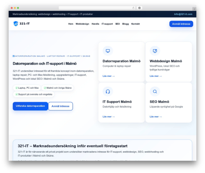Click the magnifier icon in SEO Malmö card
This screenshot has height=173, width=205.
click(155, 92)
